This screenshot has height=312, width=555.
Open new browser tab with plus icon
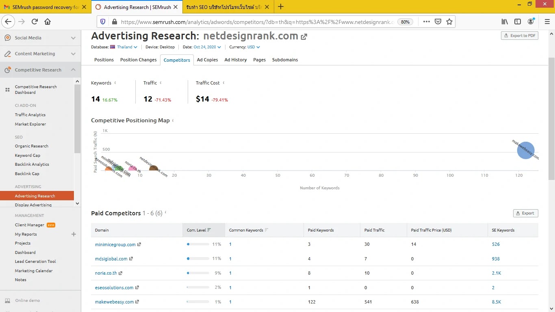[281, 6]
